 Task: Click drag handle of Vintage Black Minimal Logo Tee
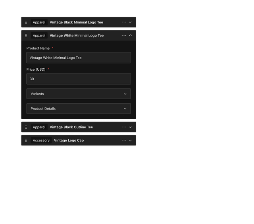click(26, 23)
